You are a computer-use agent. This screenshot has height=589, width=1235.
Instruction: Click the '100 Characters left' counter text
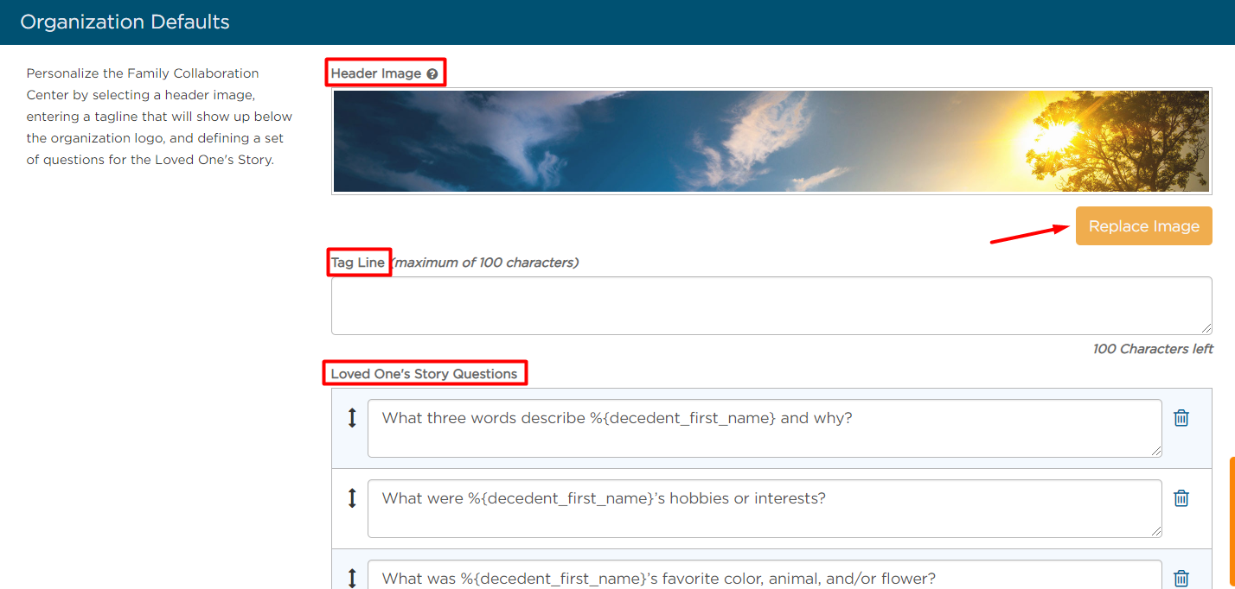pyautogui.click(x=1153, y=349)
